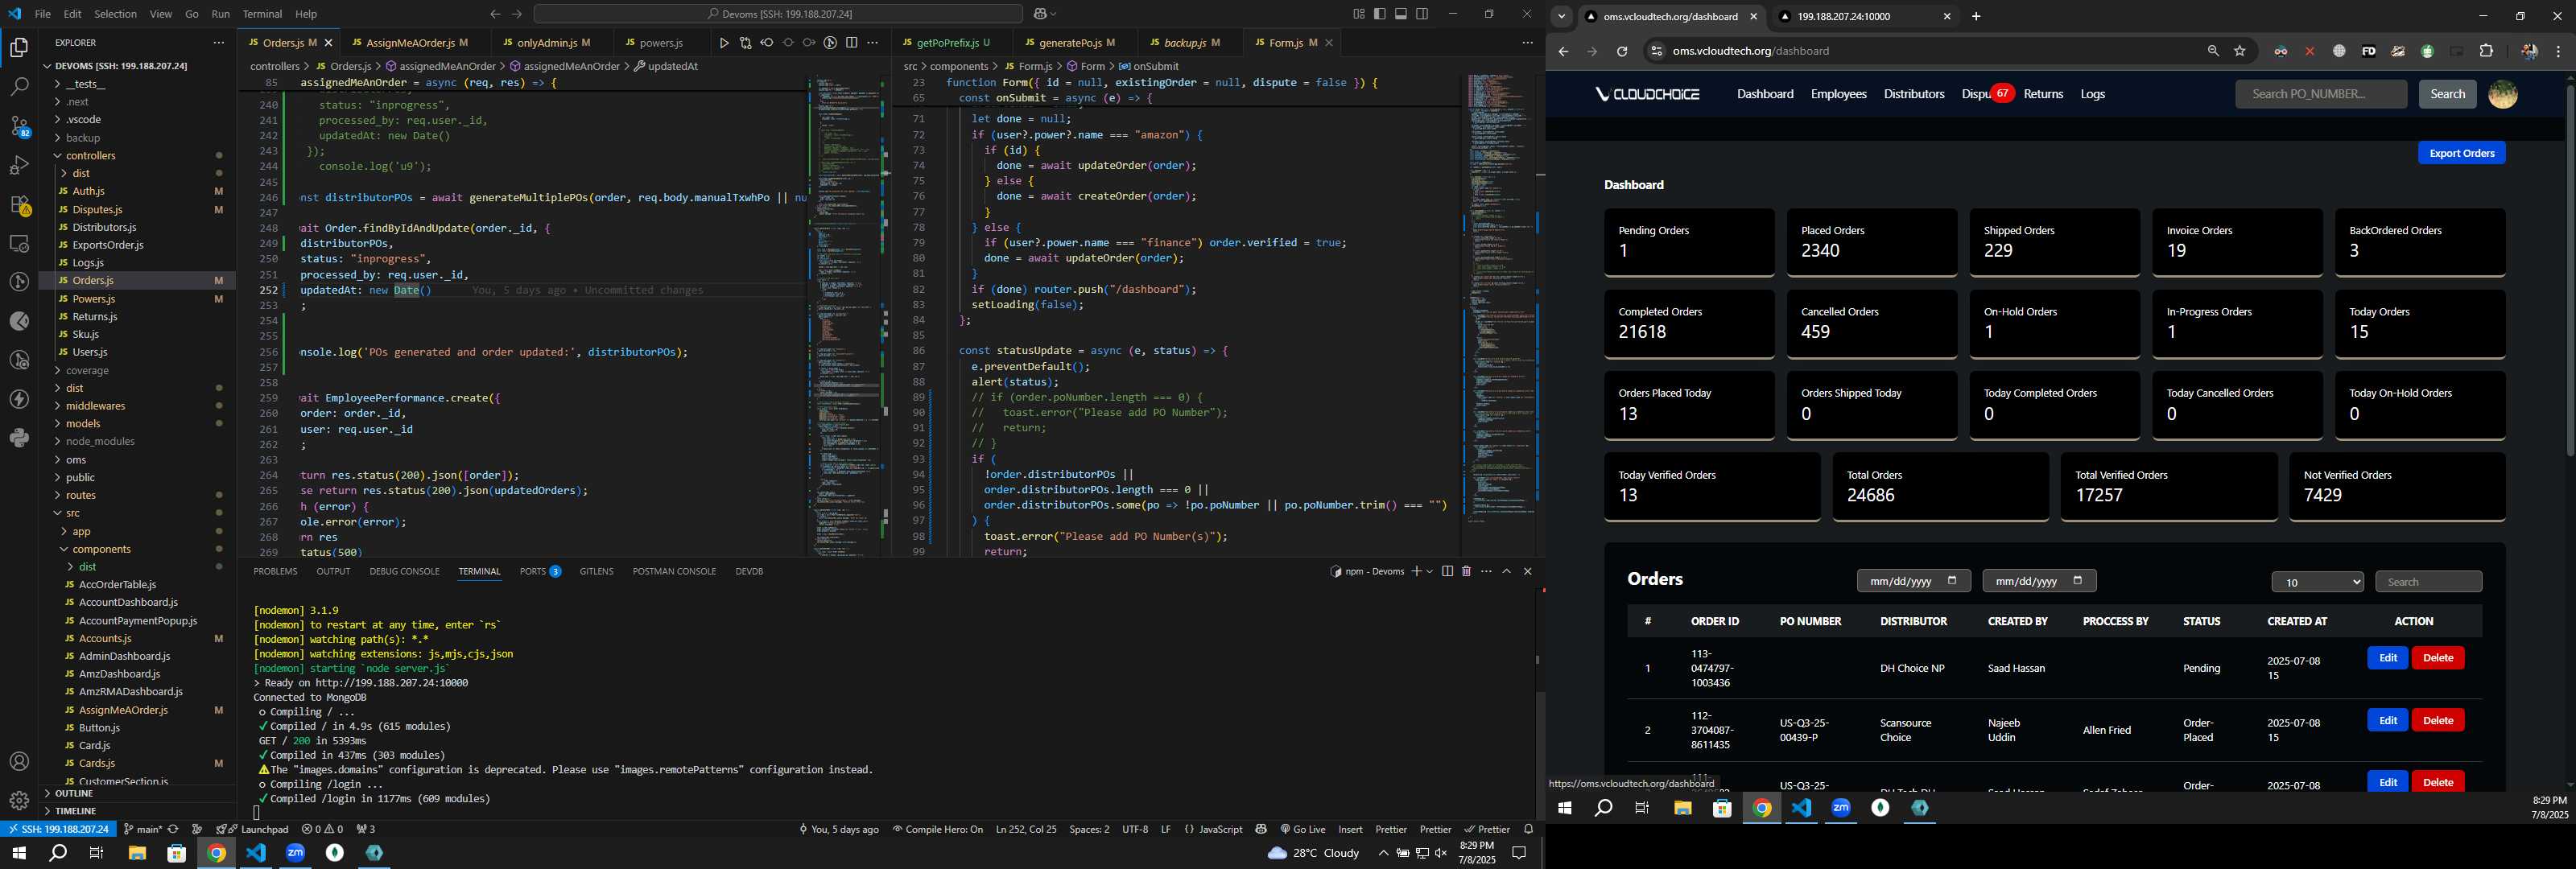Open the rows-per-page dropdown showing 10

2317,582
